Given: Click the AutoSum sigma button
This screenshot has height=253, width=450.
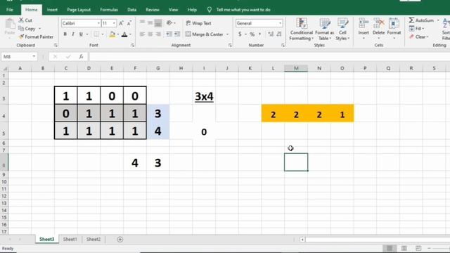Looking at the screenshot, I should 421,20.
